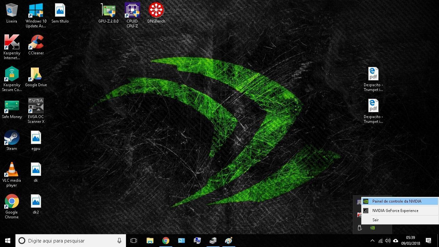439x247 pixels.
Task: Select the Windows 10 Update Assistant shortcut
Action: point(36,16)
